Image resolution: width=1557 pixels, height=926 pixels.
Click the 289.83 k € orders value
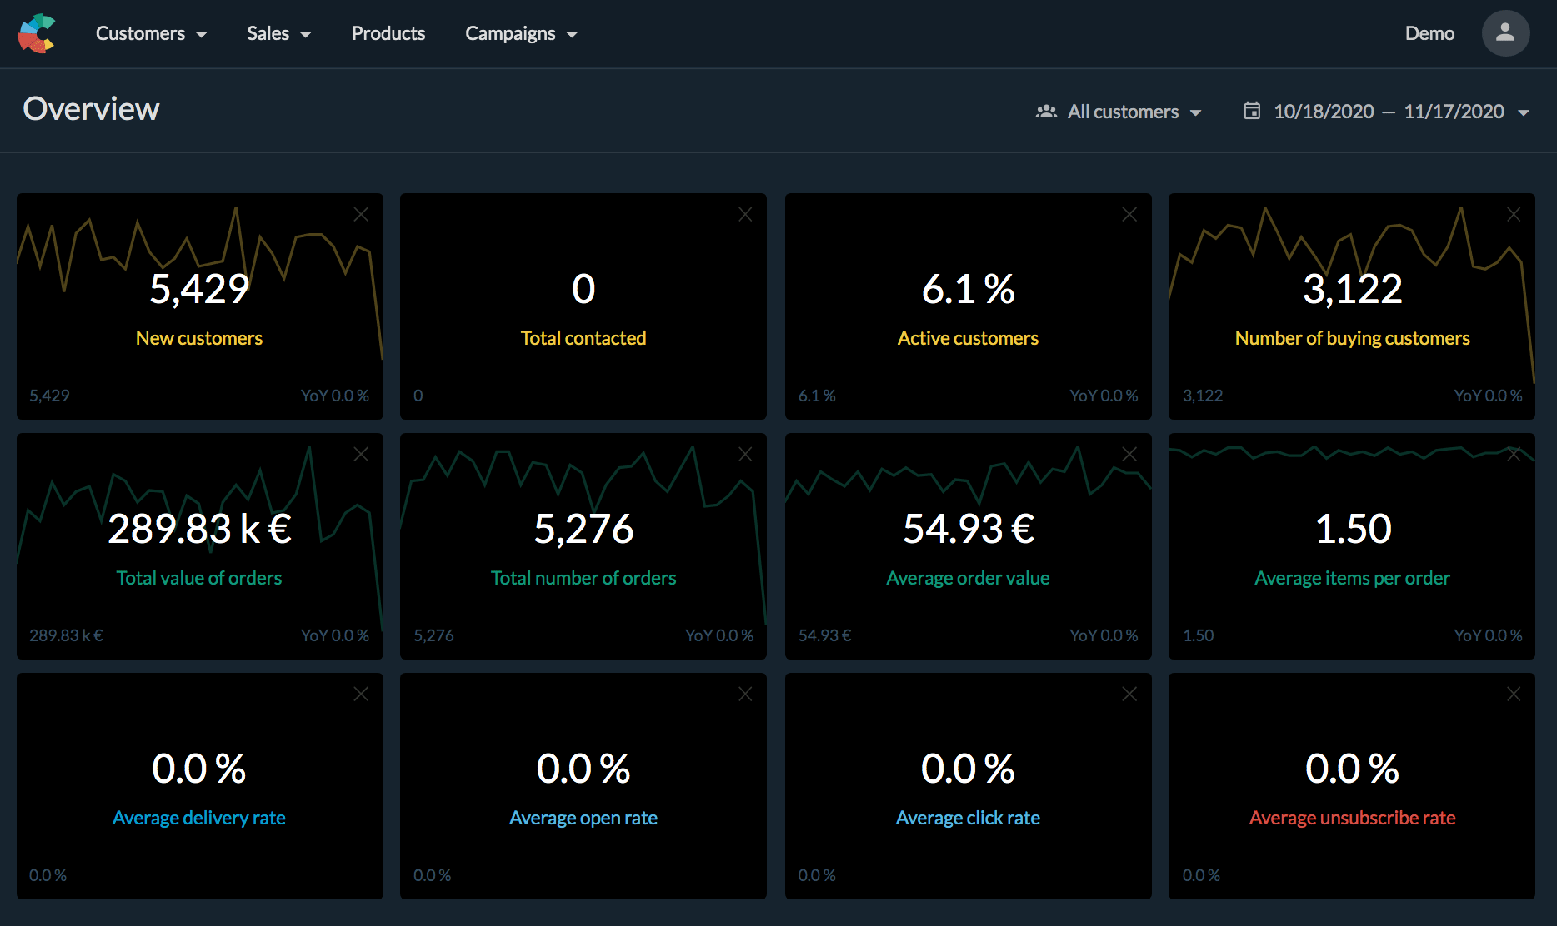coord(199,529)
